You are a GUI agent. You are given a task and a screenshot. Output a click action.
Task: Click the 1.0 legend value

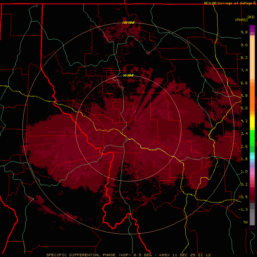[x=244, y=172]
